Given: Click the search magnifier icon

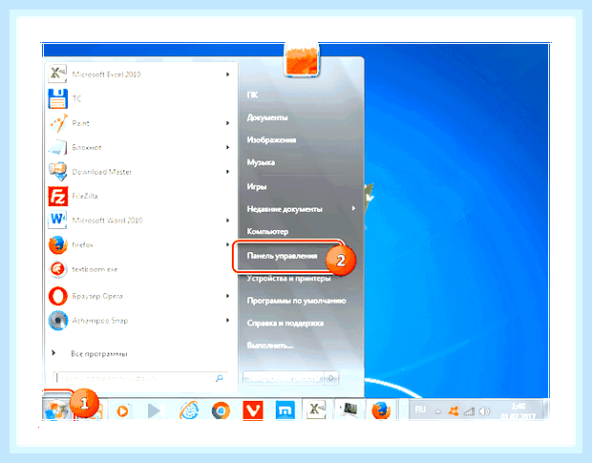Looking at the screenshot, I should point(220,378).
